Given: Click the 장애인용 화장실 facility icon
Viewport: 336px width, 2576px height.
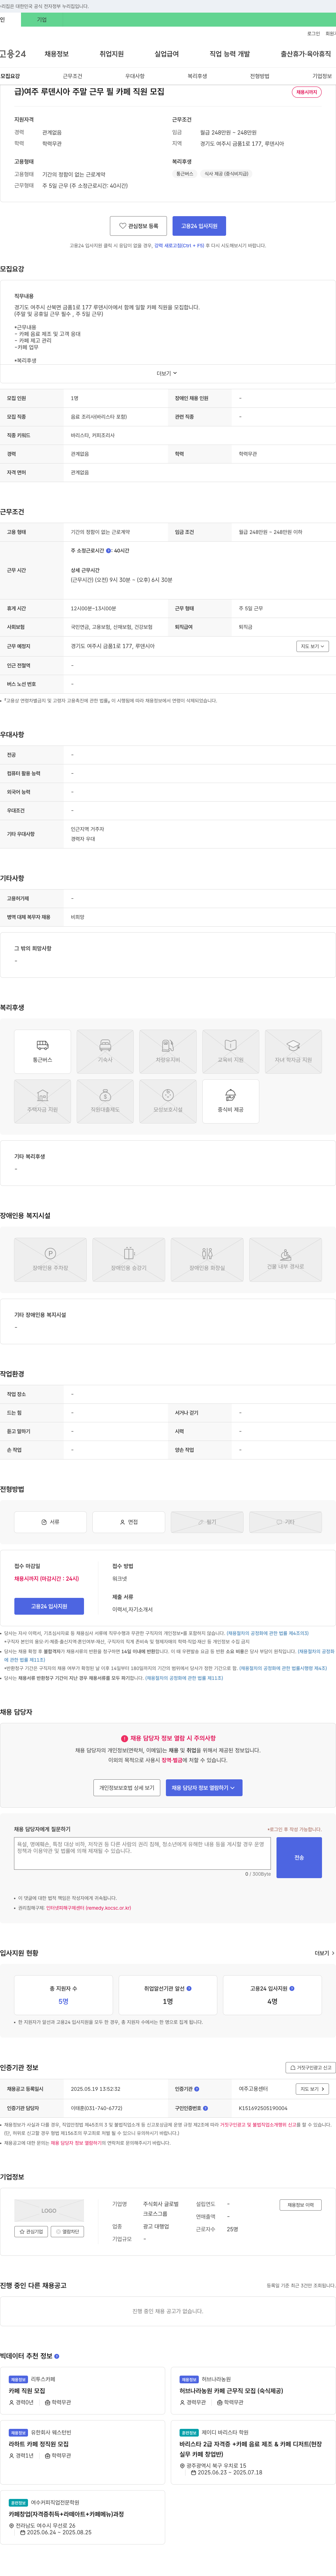Looking at the screenshot, I should [x=207, y=1260].
